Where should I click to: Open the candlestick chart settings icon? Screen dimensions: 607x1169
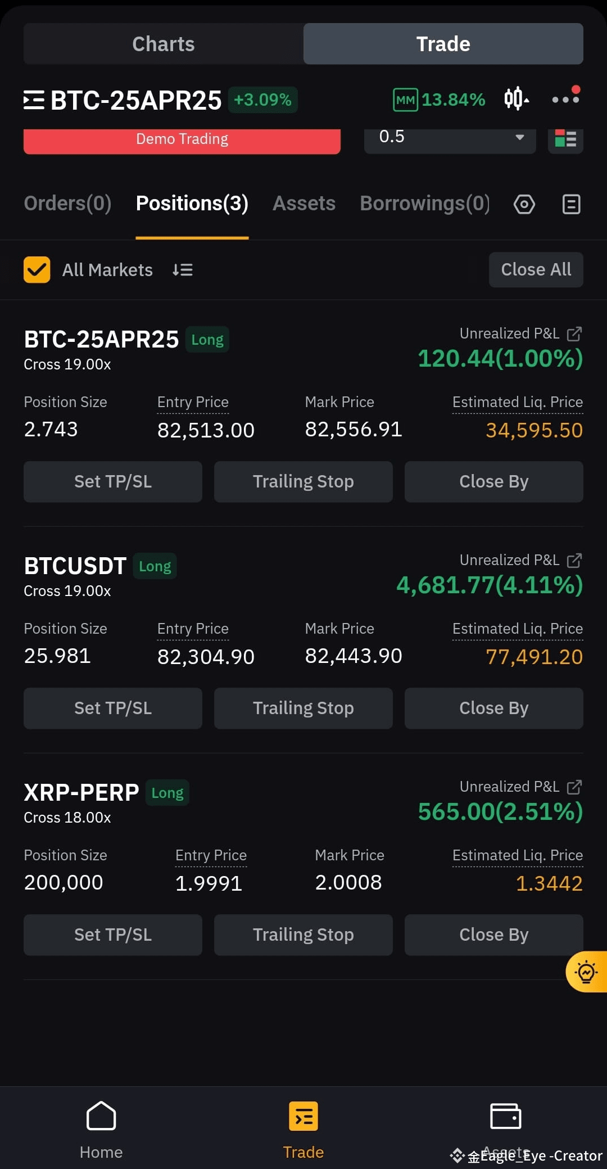[x=516, y=99]
